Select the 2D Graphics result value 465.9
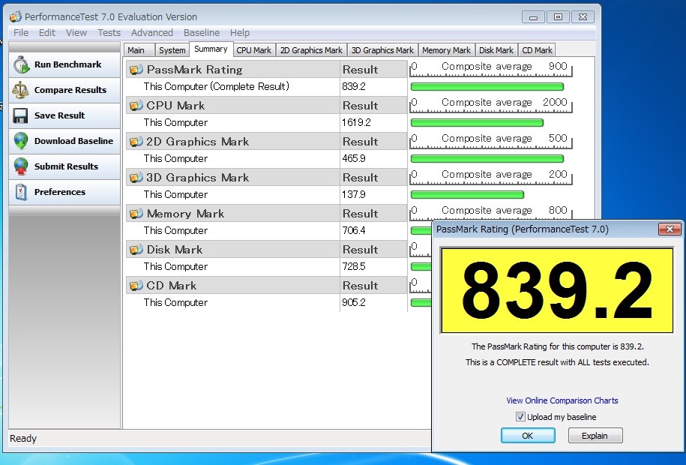The height and width of the screenshot is (465, 686). click(x=354, y=158)
